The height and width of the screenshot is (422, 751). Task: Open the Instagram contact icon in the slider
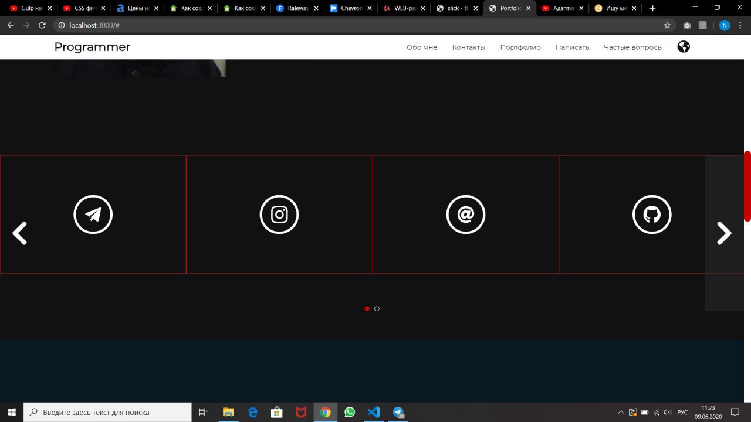point(279,215)
